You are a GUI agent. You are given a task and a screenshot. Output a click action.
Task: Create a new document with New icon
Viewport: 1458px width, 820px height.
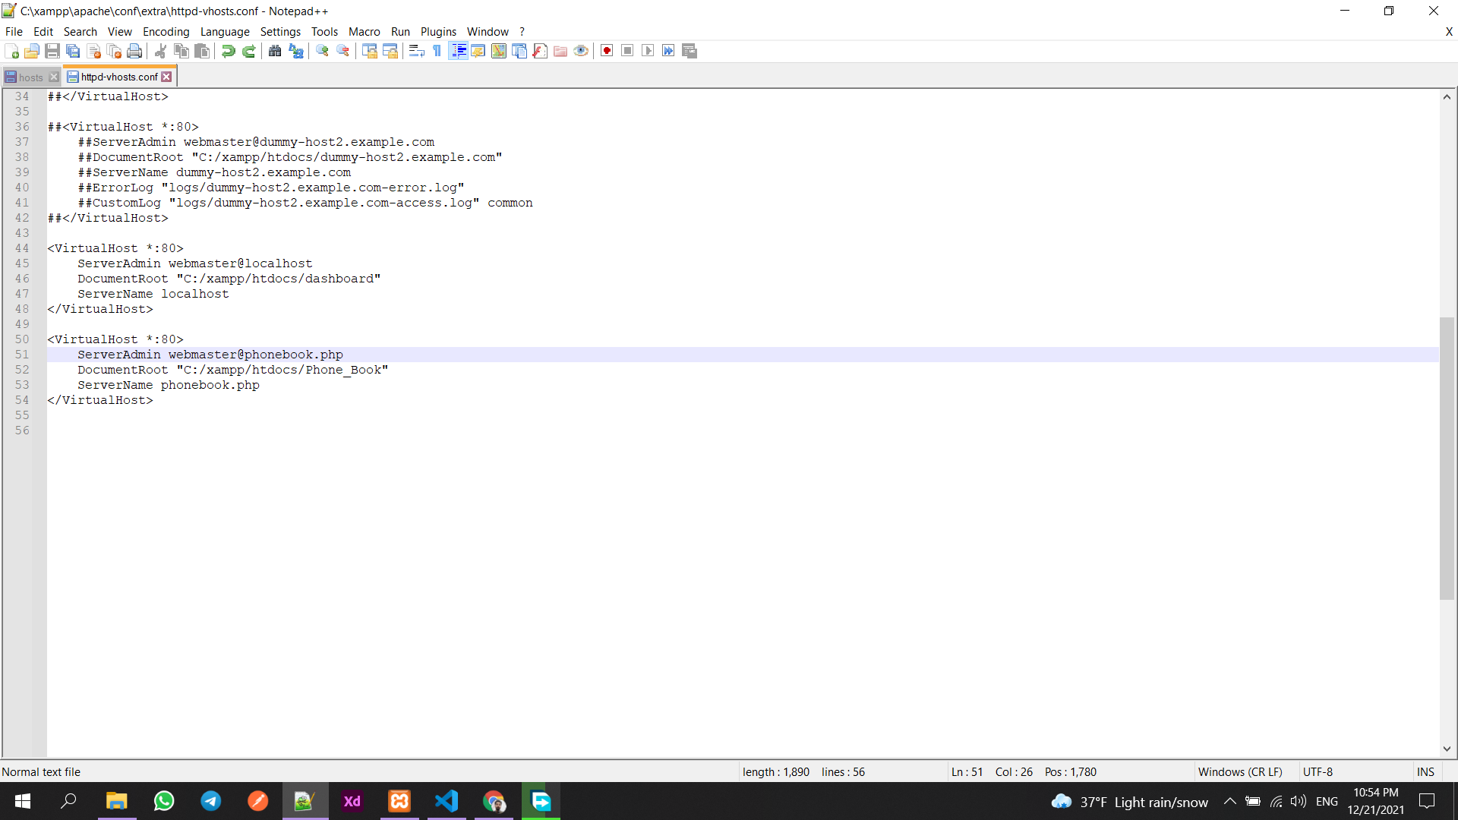point(11,51)
